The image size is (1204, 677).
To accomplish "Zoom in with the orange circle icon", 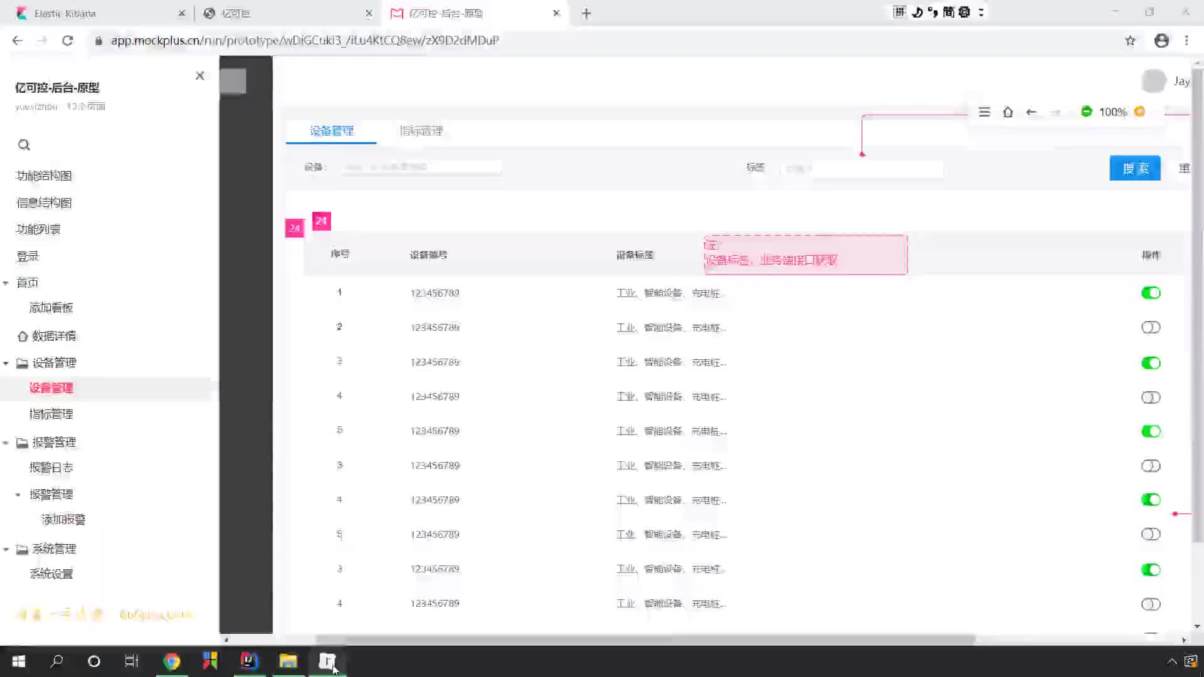I will click(1139, 111).
